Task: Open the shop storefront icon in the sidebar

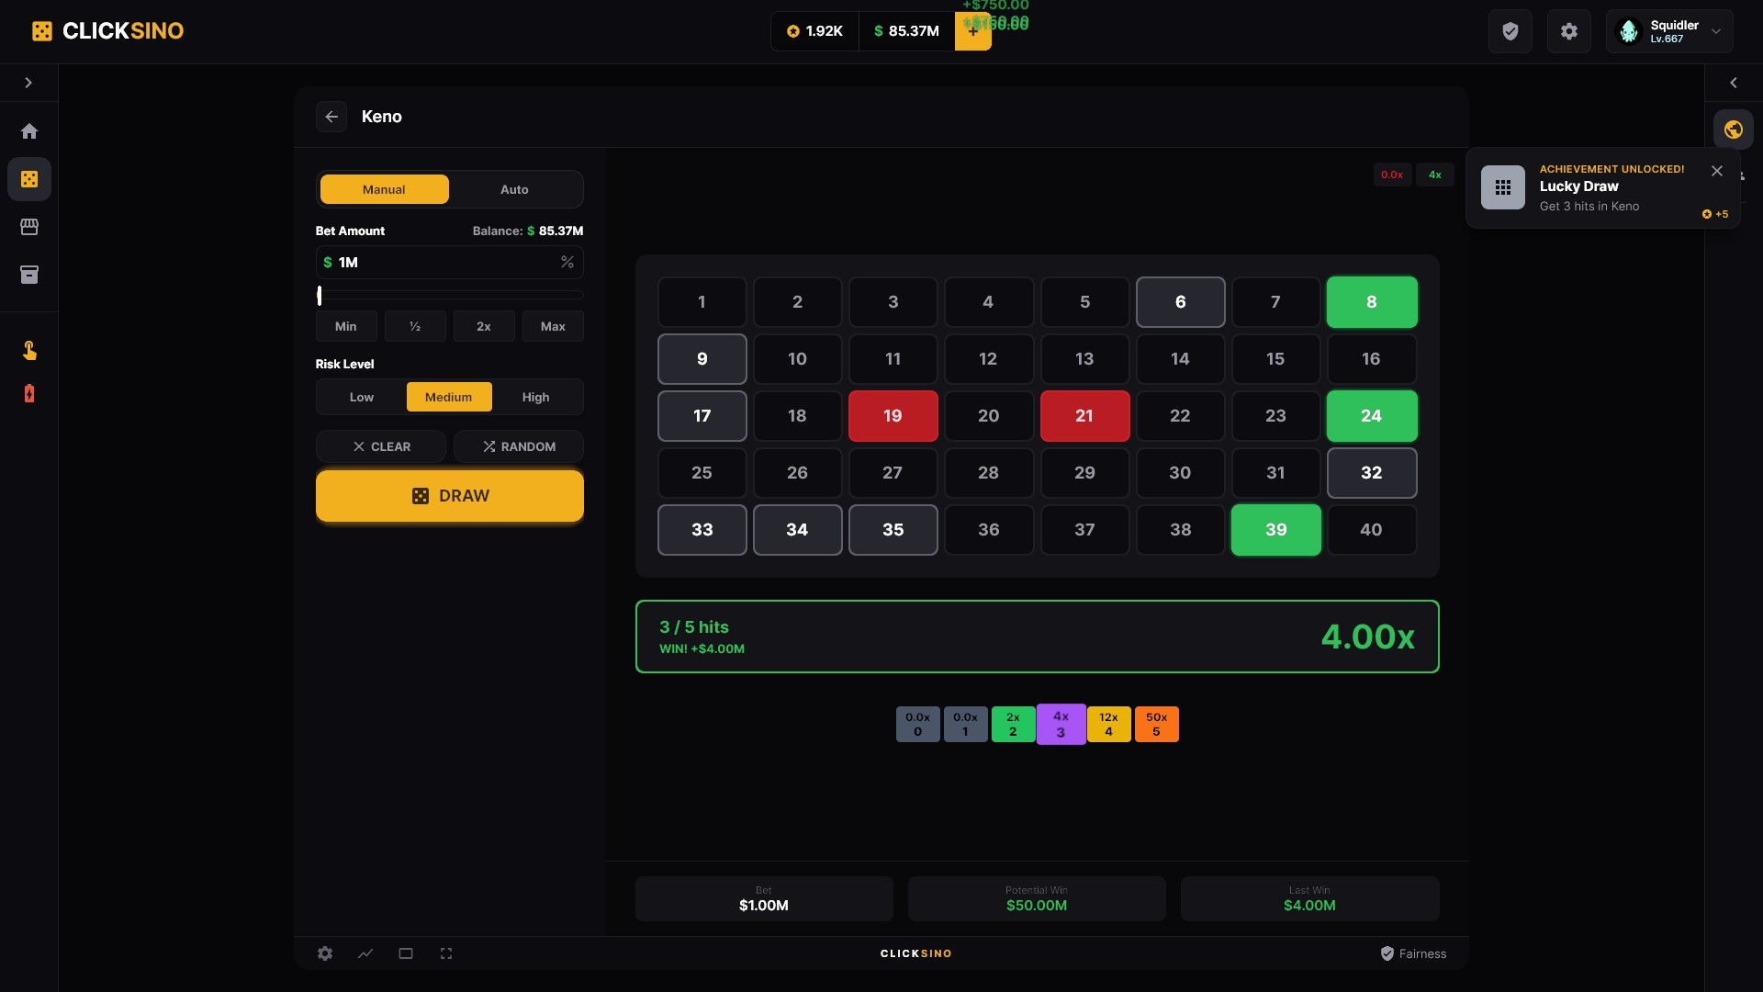Action: (29, 227)
